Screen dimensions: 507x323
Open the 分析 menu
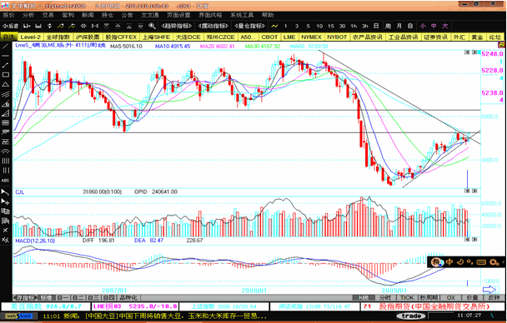click(x=28, y=15)
